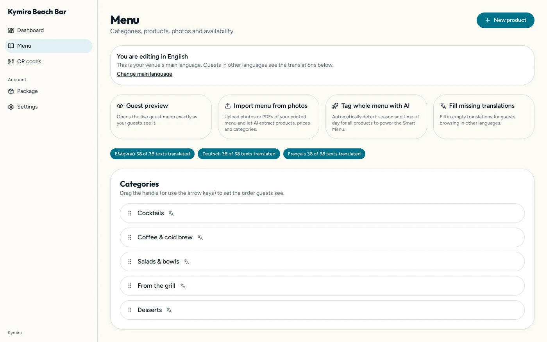Select the Salads & bowls category name
The width and height of the screenshot is (547, 342).
click(158, 262)
